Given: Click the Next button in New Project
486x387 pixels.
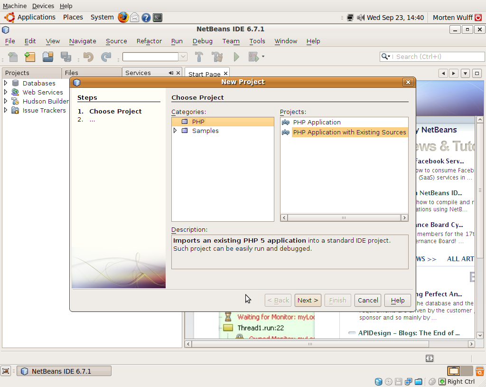Looking at the screenshot, I should pos(308,300).
